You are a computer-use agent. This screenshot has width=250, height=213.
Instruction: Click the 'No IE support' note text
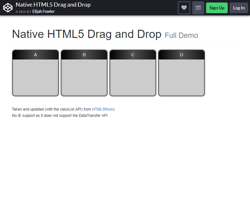[x=60, y=116]
